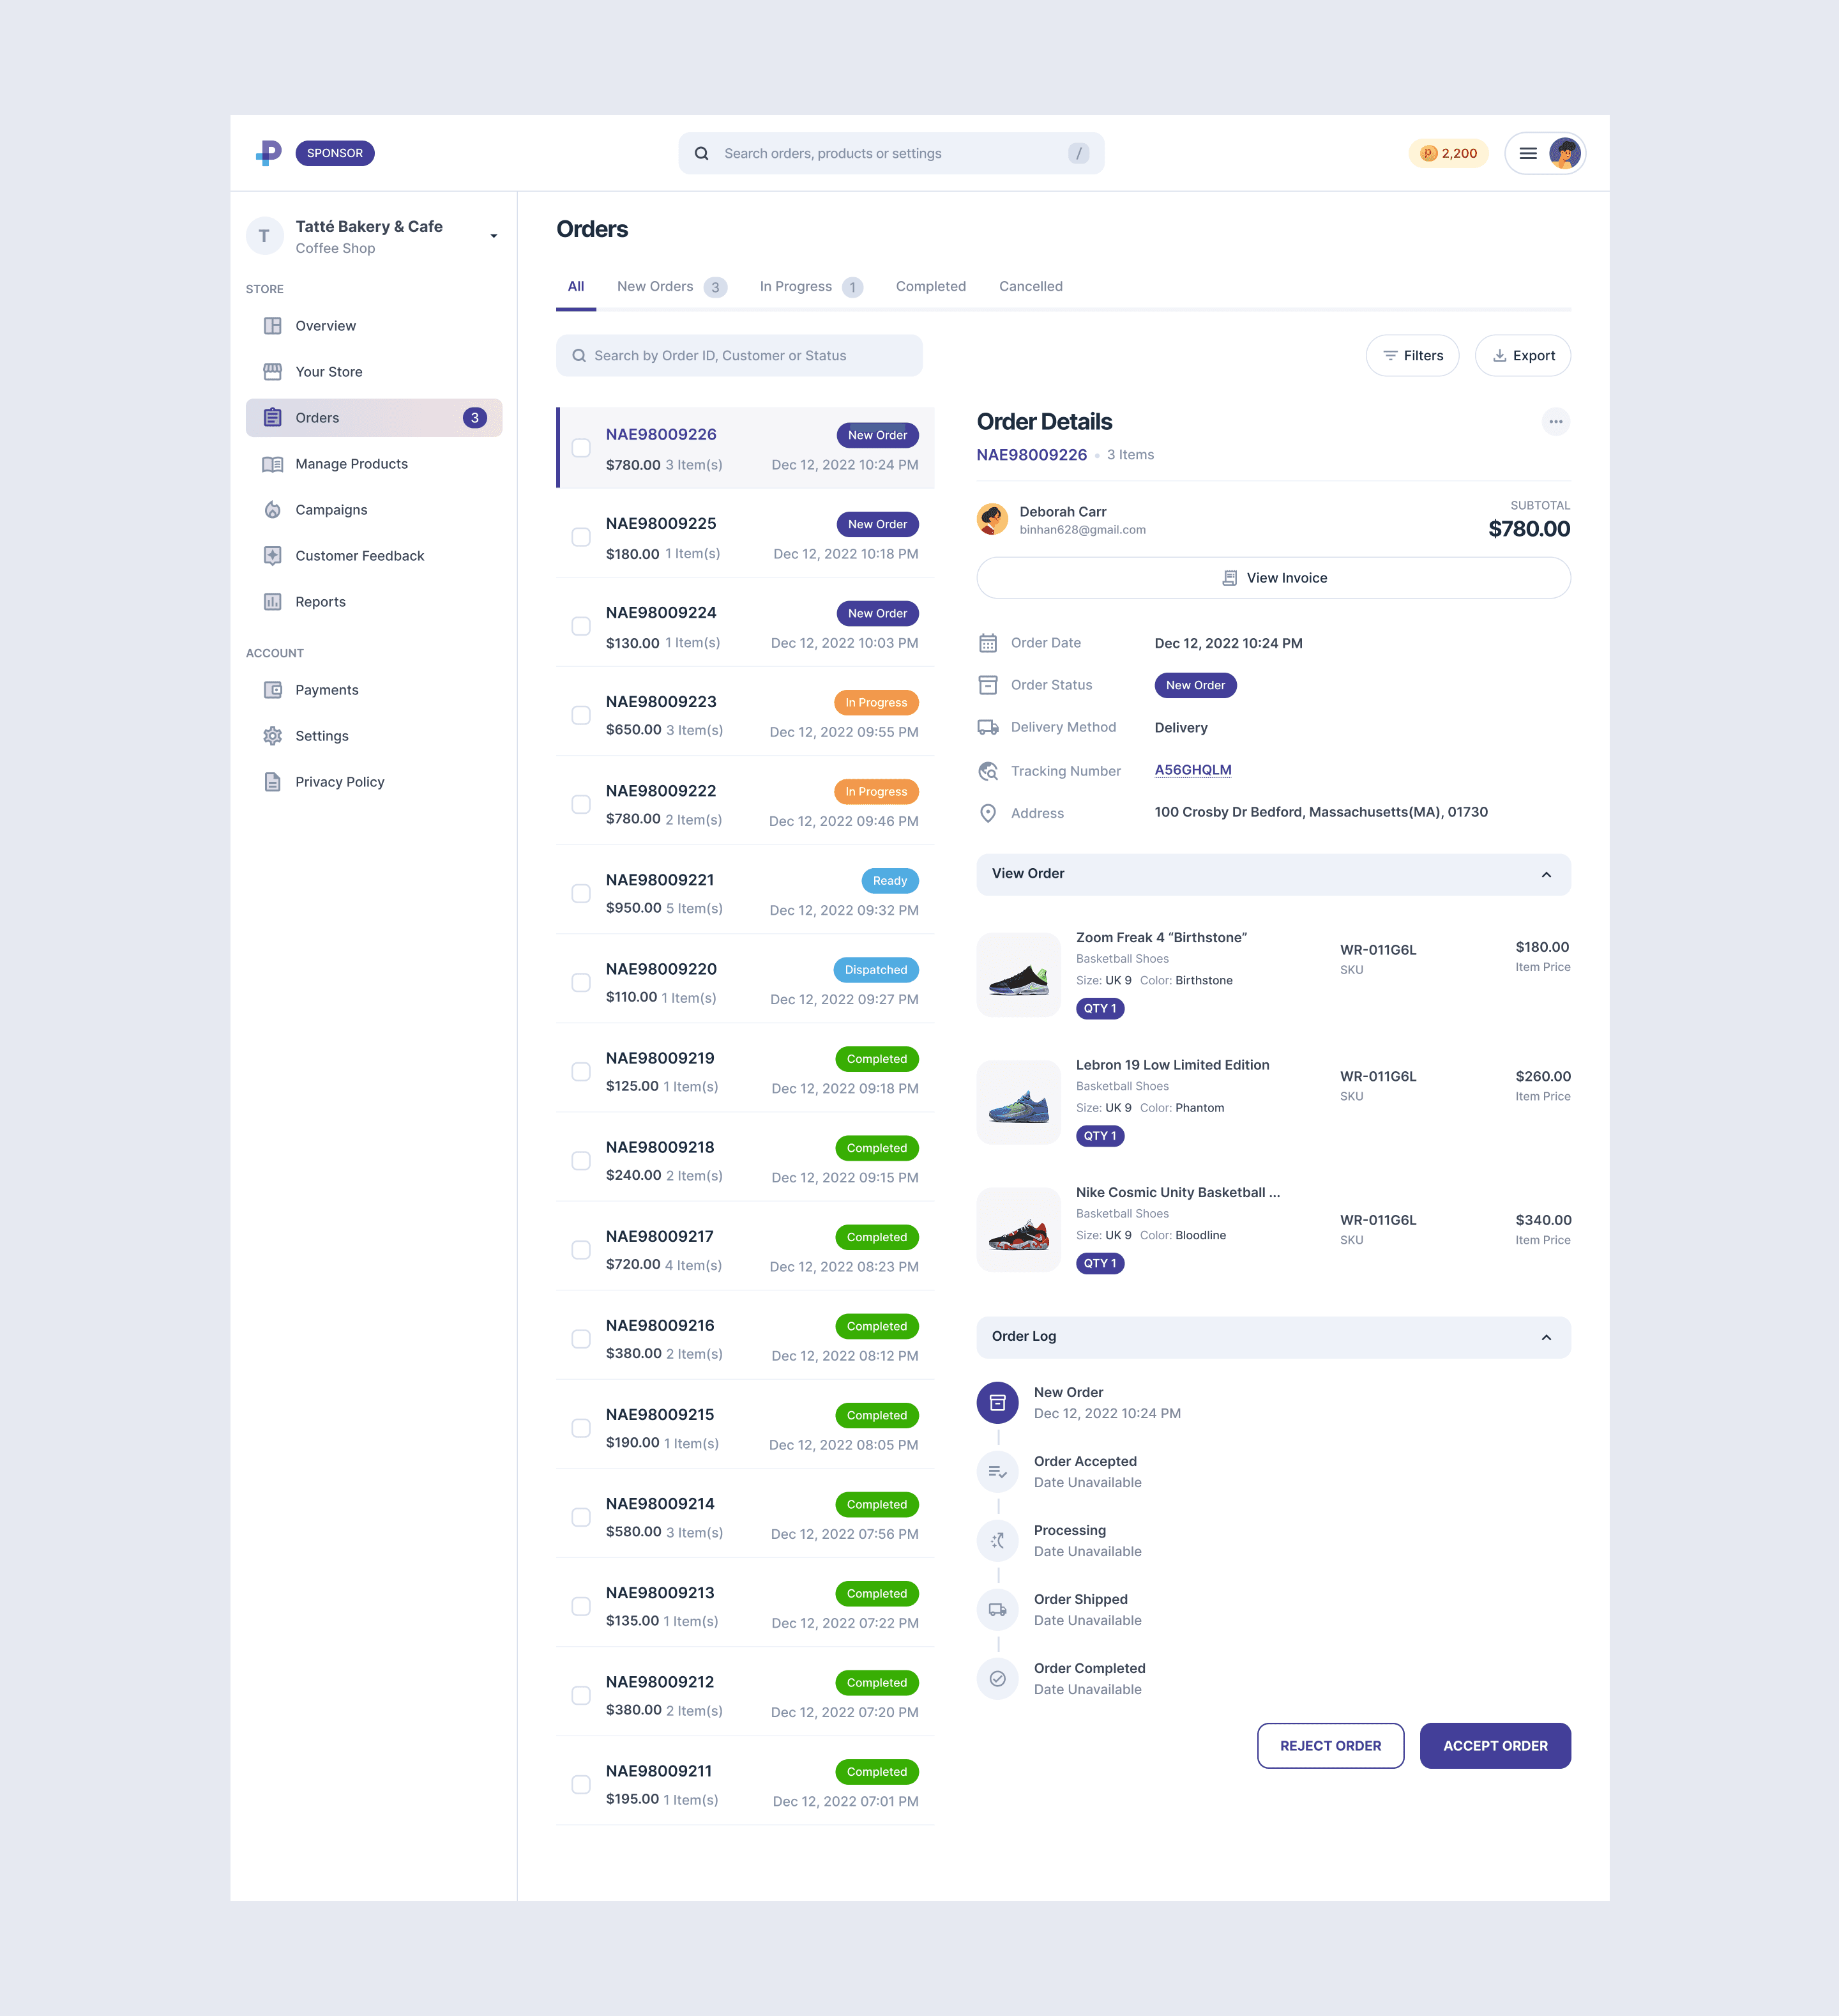This screenshot has width=1839, height=2016.
Task: Click the ACCEPT ORDER button
Action: tap(1494, 1746)
